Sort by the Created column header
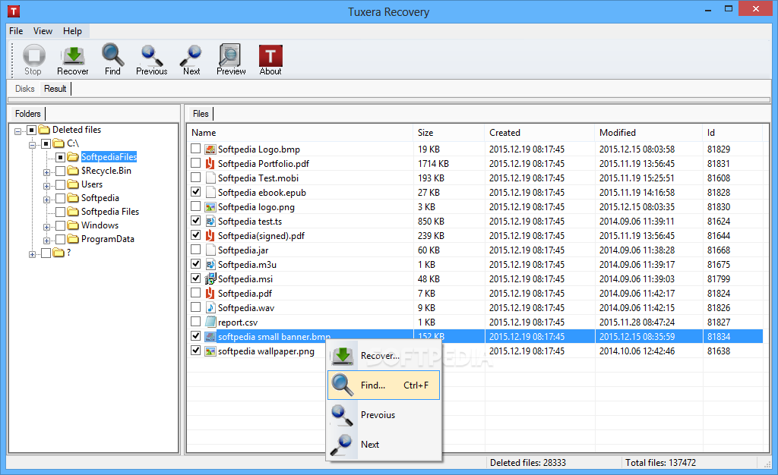The image size is (778, 475). point(539,133)
